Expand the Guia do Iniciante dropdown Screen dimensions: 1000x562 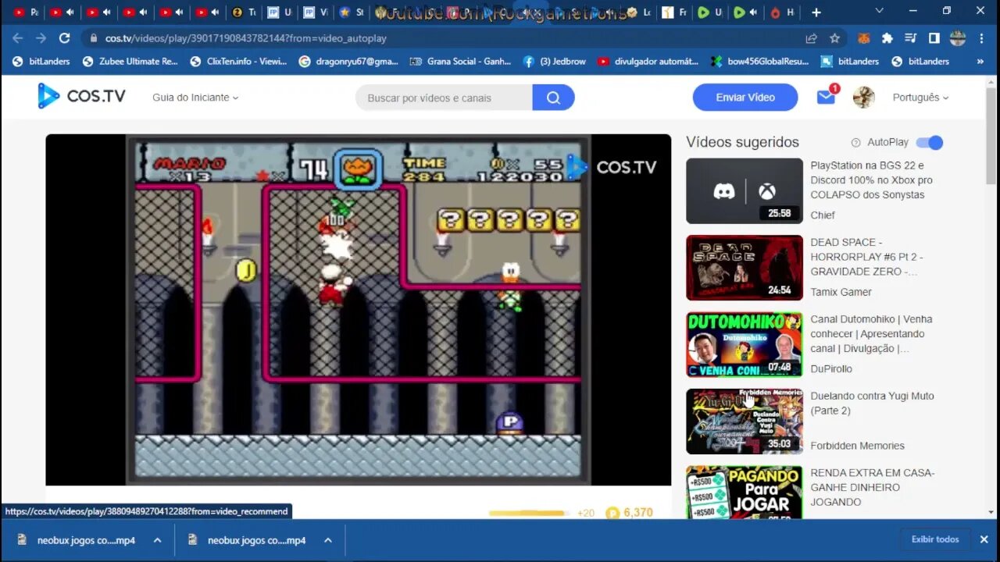pyautogui.click(x=195, y=98)
